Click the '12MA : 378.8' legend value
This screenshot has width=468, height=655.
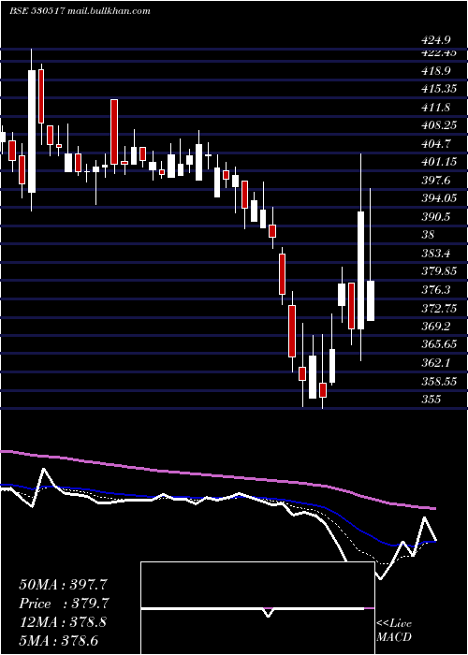63,621
